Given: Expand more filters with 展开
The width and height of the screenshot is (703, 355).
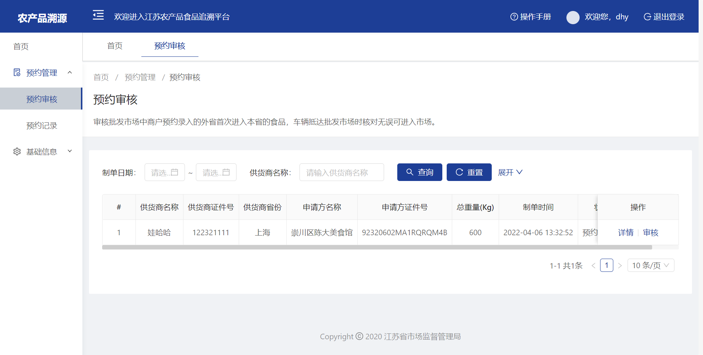Looking at the screenshot, I should [510, 172].
